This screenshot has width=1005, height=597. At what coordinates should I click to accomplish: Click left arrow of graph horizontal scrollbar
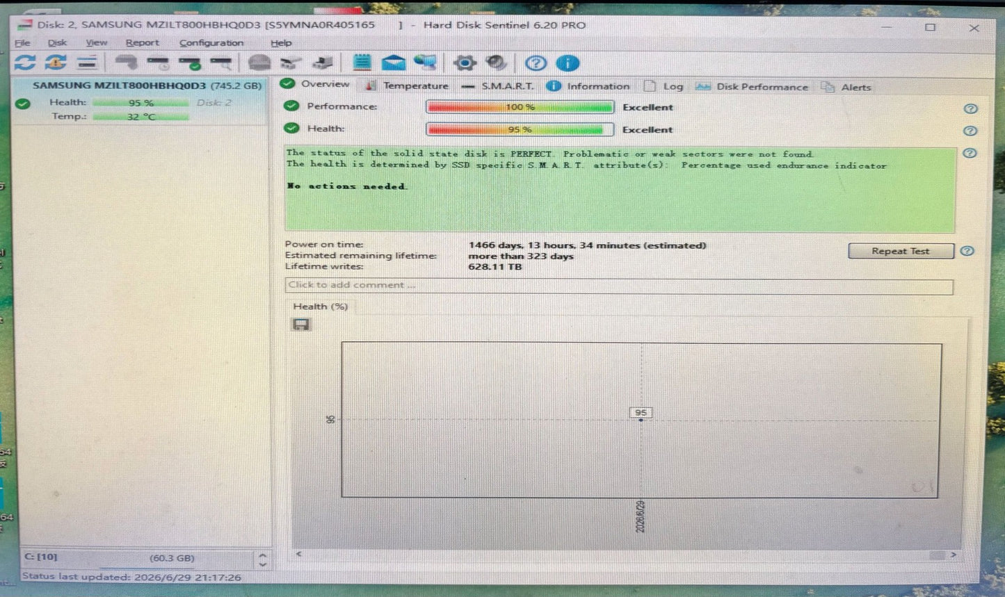pos(298,554)
